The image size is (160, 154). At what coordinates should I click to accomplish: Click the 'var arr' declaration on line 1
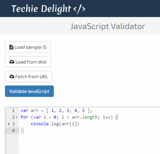click(x=30, y=111)
